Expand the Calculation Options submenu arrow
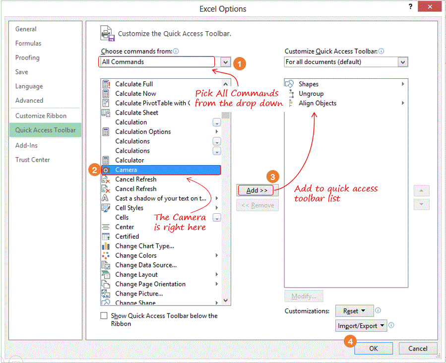The image size is (446, 363). [x=217, y=131]
